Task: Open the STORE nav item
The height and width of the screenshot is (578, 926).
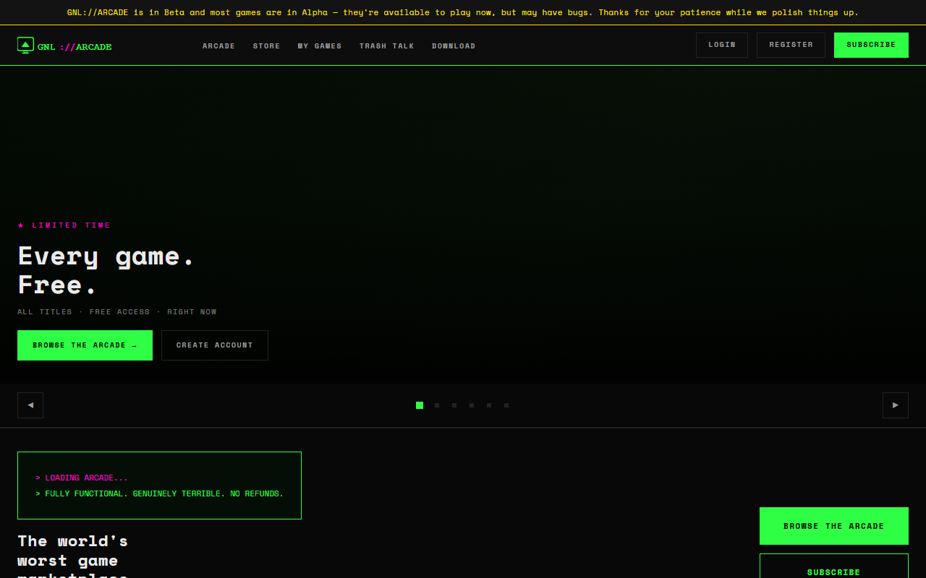Action: click(x=266, y=46)
